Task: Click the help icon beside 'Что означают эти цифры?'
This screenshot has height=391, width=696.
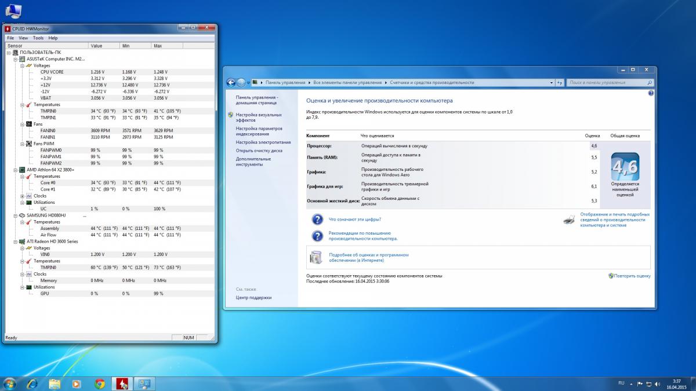Action: tap(317, 220)
